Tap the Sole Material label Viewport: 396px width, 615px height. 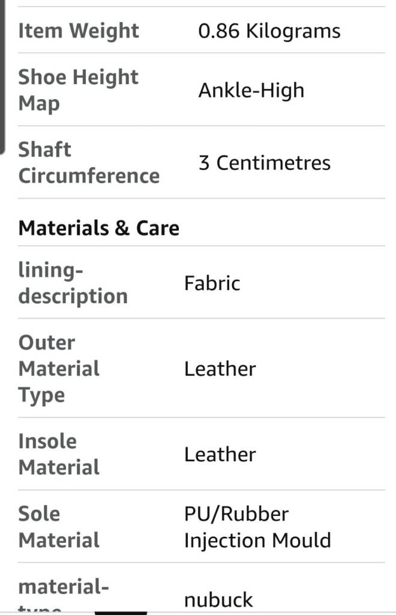tap(59, 527)
